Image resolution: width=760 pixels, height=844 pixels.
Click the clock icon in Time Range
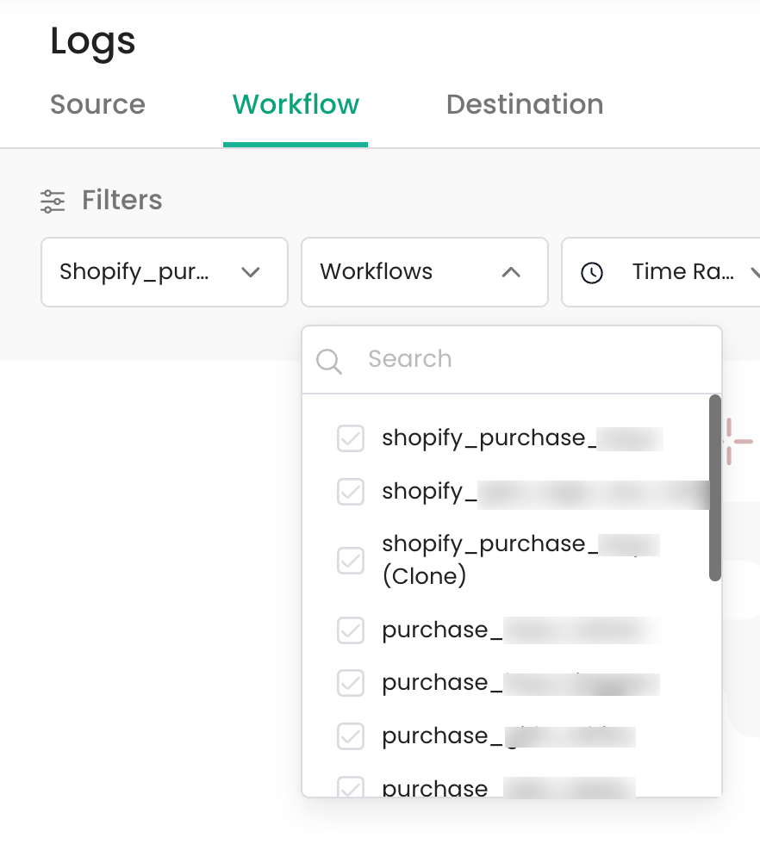pyautogui.click(x=591, y=273)
